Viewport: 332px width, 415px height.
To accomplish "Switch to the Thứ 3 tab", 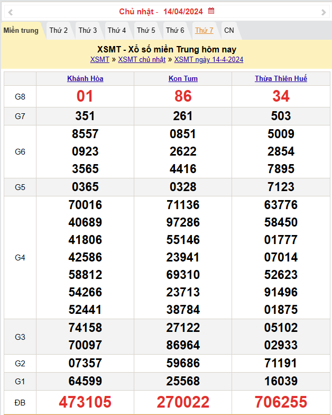I will point(88,31).
